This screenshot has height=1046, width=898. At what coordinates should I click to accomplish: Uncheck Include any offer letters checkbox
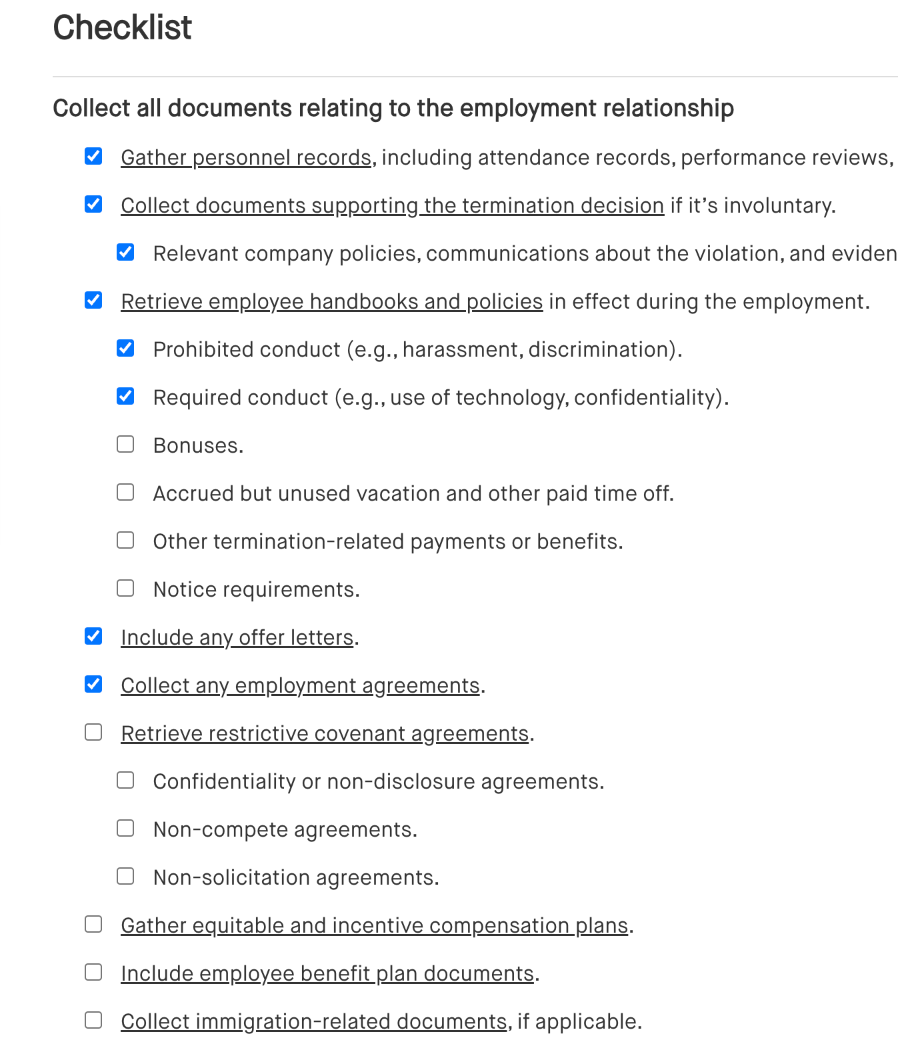pos(93,637)
